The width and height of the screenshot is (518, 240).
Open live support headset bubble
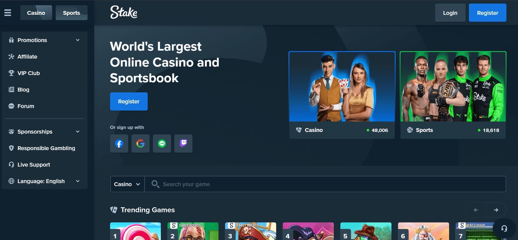504,228
